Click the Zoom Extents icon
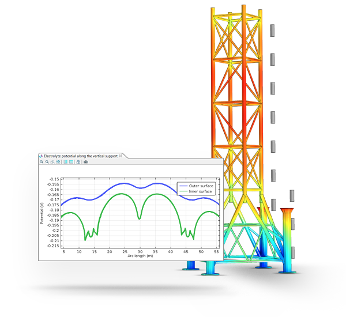Viewport: 346px width, 317px height. tap(58, 162)
